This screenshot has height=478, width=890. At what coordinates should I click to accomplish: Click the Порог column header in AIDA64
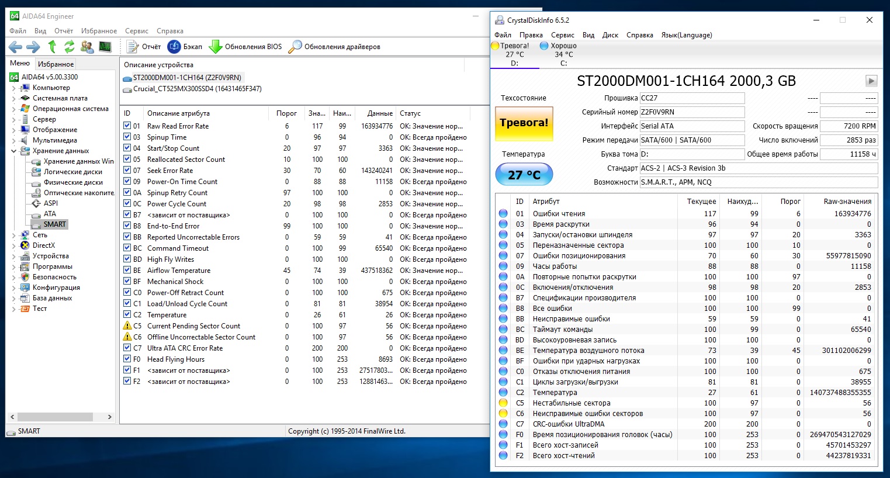click(x=286, y=113)
